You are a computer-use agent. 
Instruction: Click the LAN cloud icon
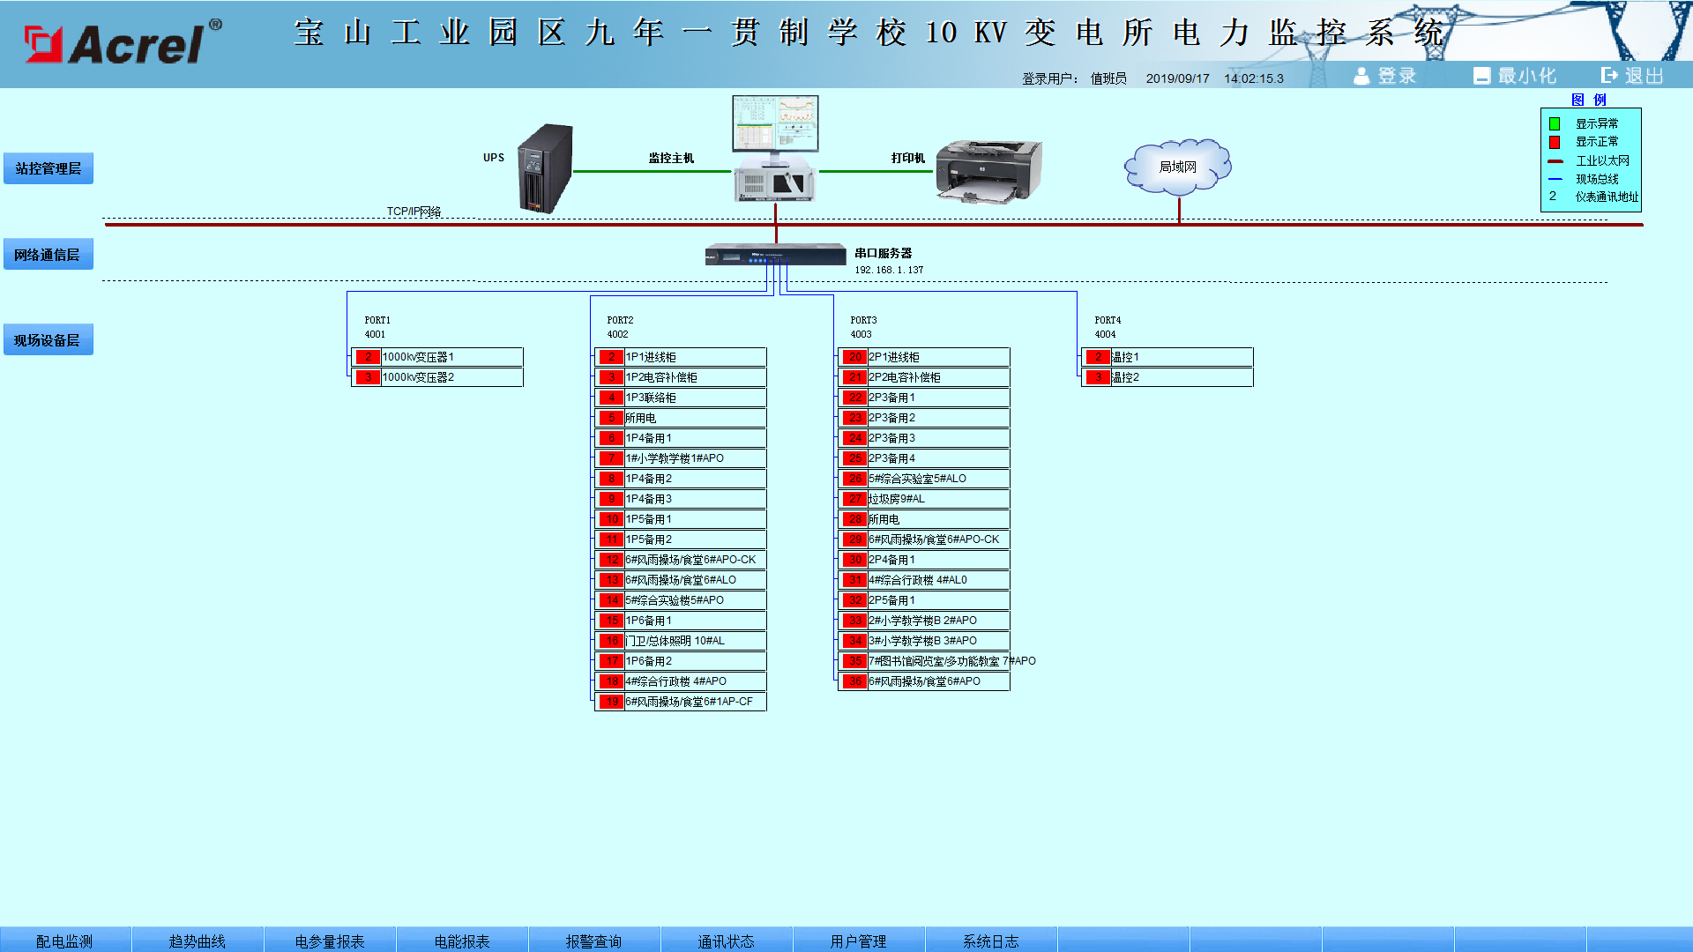coord(1177,167)
